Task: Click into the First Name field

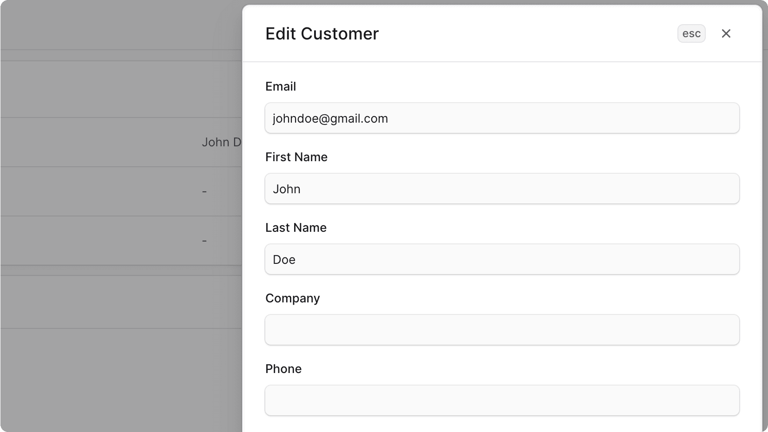Action: pos(502,189)
